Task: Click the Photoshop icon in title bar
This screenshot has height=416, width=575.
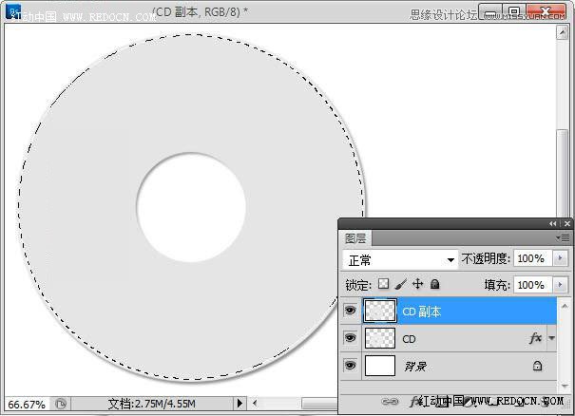Action: coord(13,11)
